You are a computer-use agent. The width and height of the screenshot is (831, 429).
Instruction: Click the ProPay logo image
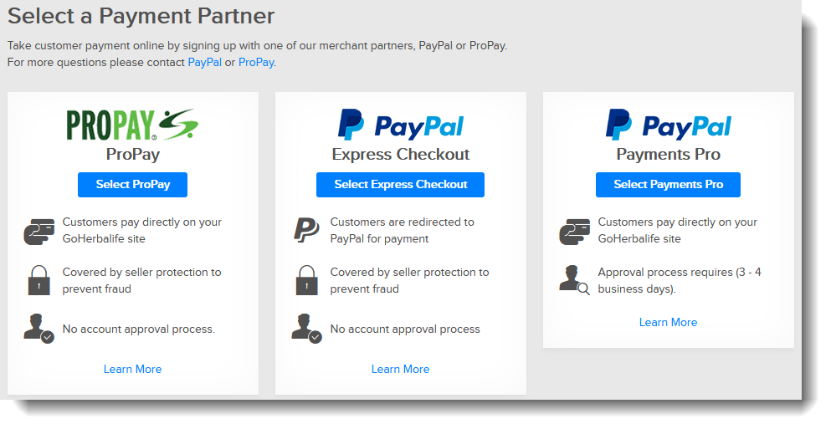[x=132, y=125]
